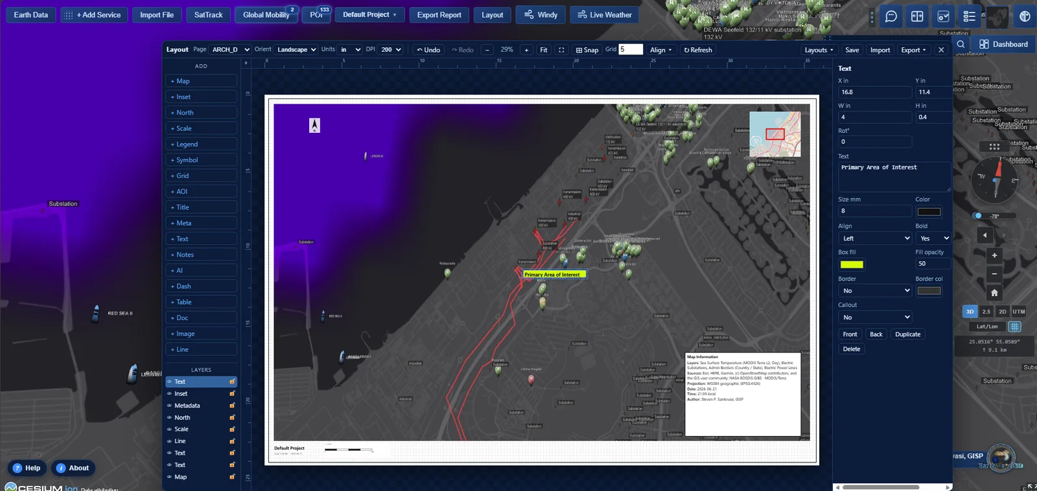Open the yellow Box fill swatch
1037x491 pixels.
click(x=852, y=264)
